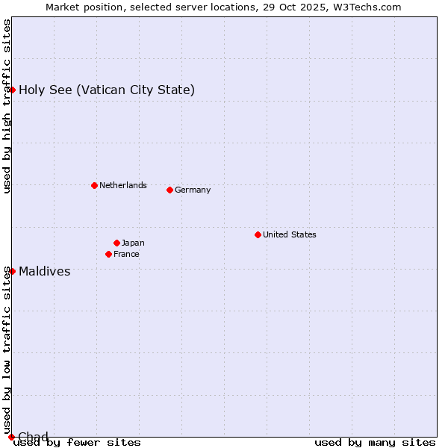Click the France text label
This screenshot has height=448, width=448.
126,254
